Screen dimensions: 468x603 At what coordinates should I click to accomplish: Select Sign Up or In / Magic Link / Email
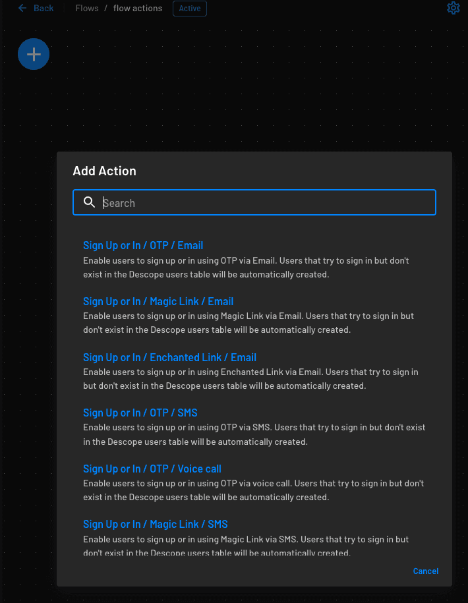pyautogui.click(x=158, y=302)
